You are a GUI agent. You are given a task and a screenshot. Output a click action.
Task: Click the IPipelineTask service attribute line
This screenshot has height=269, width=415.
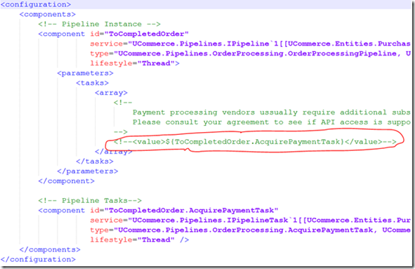click(251, 220)
